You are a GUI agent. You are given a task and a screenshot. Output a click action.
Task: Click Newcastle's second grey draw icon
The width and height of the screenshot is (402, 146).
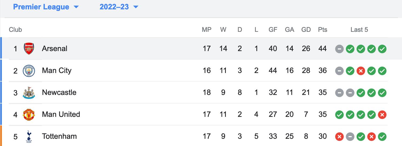coord(350,93)
